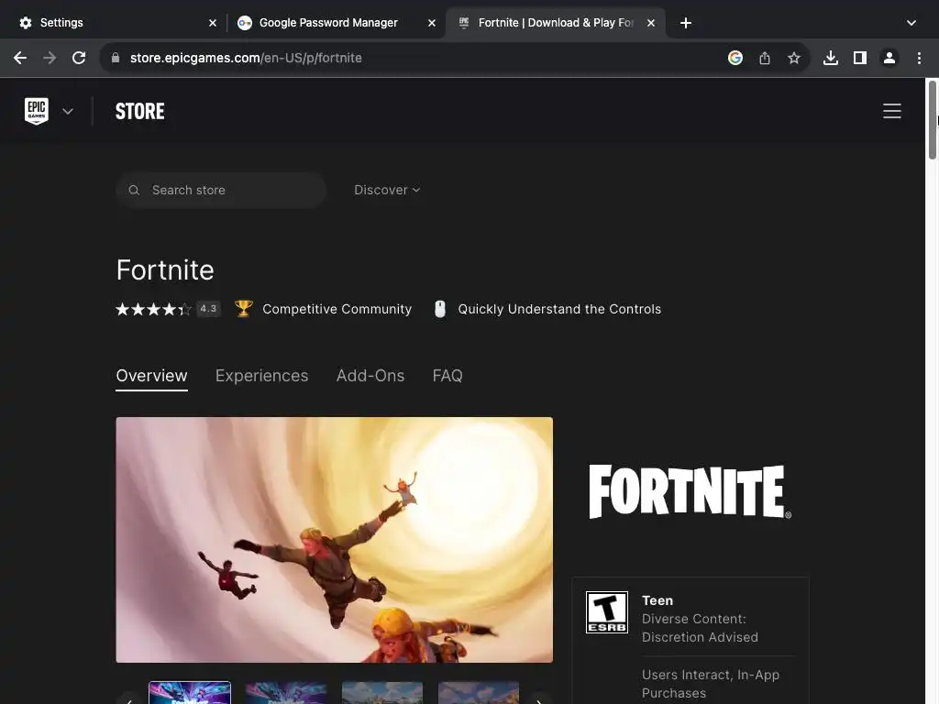Click Diverse Content: Discretion Advised text
Viewport: 939px width, 704px height.
[700, 628]
